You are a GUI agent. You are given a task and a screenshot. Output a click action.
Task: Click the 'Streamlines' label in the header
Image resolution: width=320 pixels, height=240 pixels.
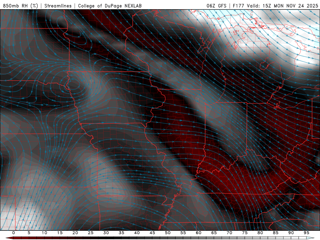[x=58, y=6]
